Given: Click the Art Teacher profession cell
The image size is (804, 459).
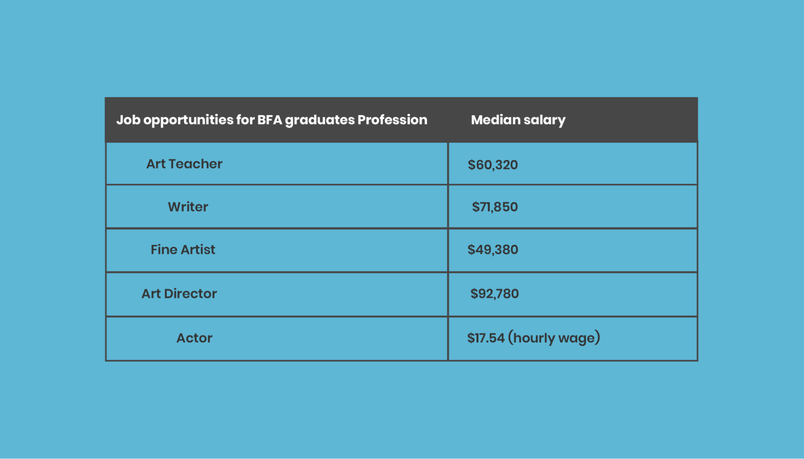Looking at the screenshot, I should pyautogui.click(x=184, y=164).
